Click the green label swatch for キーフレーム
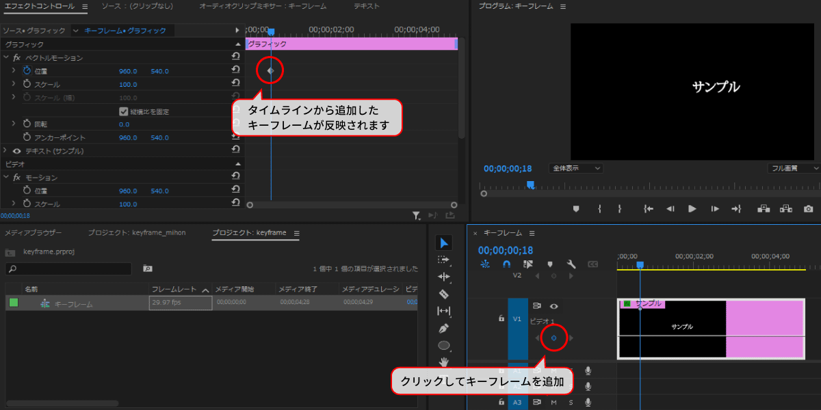Screen dimensions: 821x410 [x=14, y=303]
